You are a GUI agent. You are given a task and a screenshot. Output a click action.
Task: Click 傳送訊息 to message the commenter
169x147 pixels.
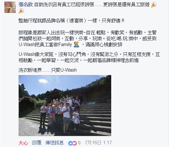tap(55, 143)
